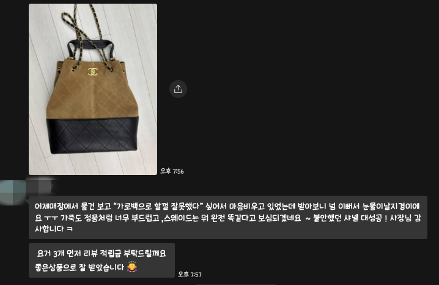Screen dimensions: 439x285
Task: Click the 오후 7:57 timestamp
Action: (x=190, y=275)
